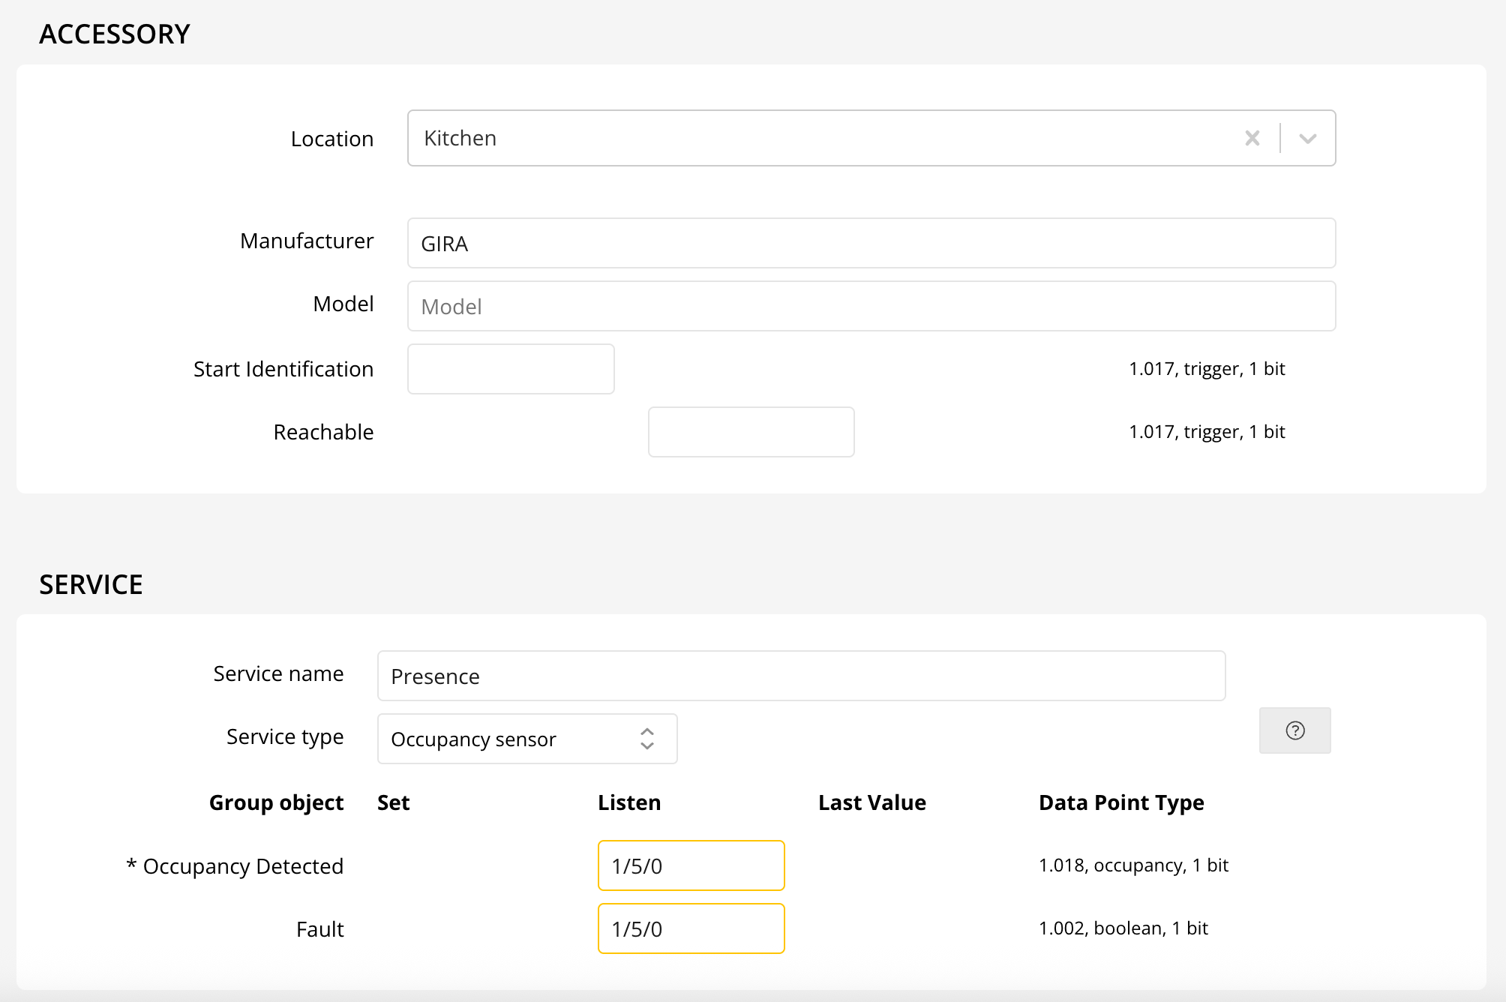Expand the Location dropdown chevron
This screenshot has width=1506, height=1002.
pos(1307,138)
